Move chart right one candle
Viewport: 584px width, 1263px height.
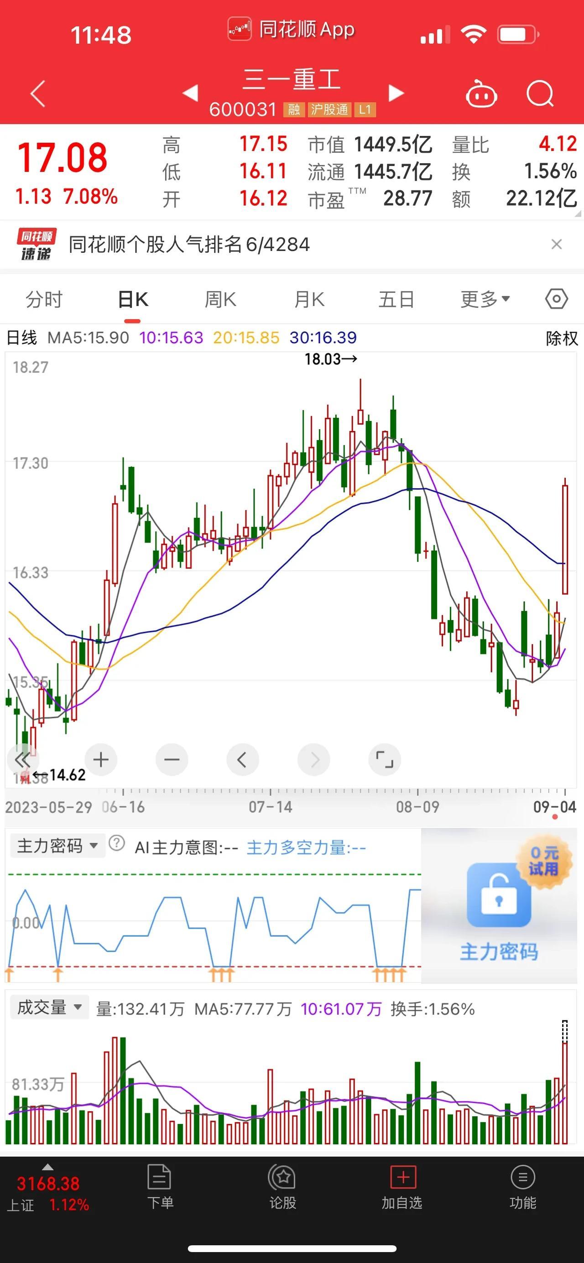point(313,760)
